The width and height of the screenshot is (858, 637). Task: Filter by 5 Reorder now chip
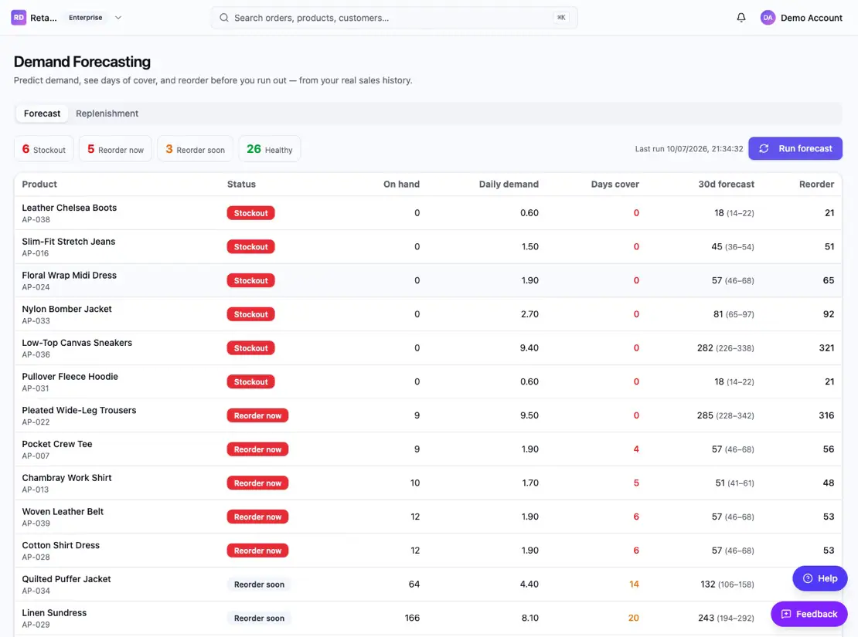[115, 149]
